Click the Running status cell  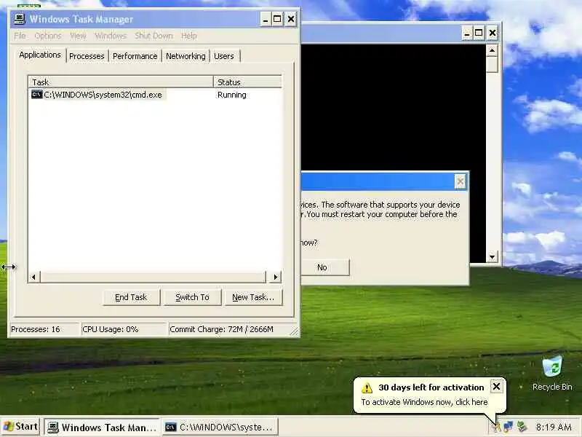pos(232,95)
